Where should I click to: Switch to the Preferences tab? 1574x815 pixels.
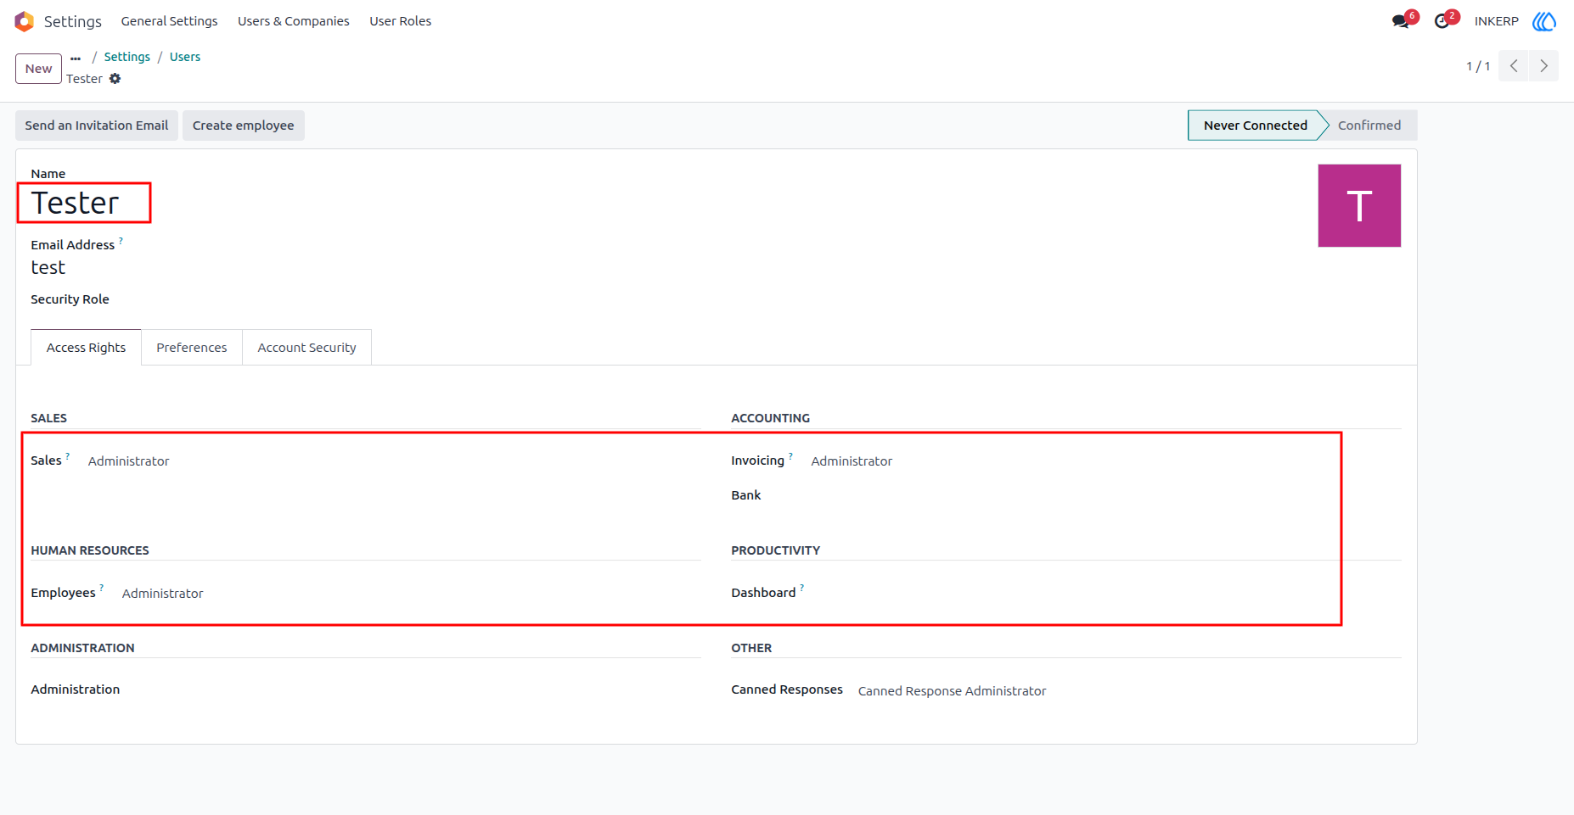(192, 348)
